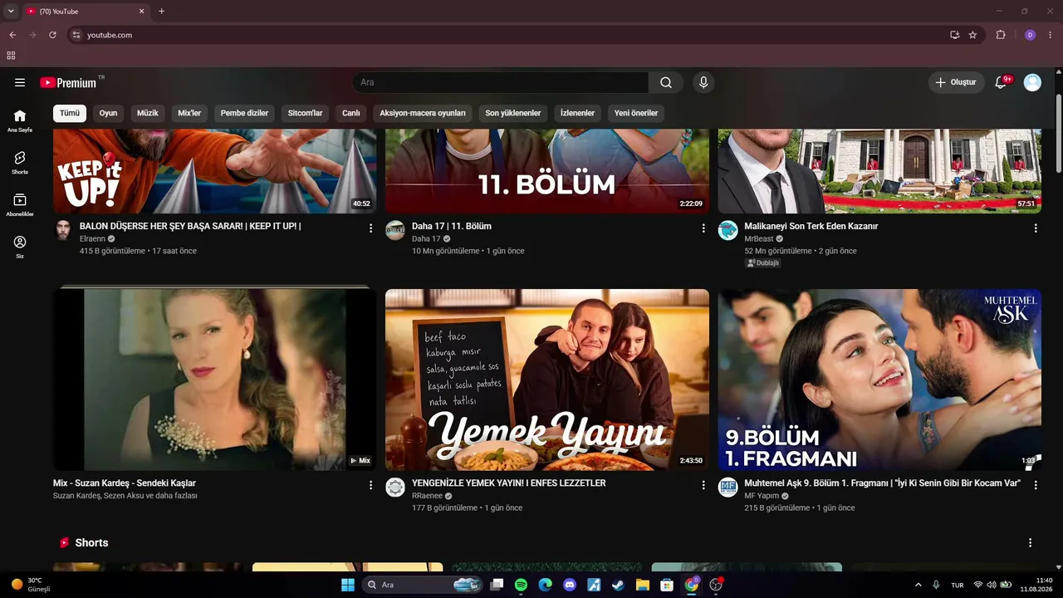Click the YouTube search input field
This screenshot has width=1063, height=598.
tap(501, 82)
